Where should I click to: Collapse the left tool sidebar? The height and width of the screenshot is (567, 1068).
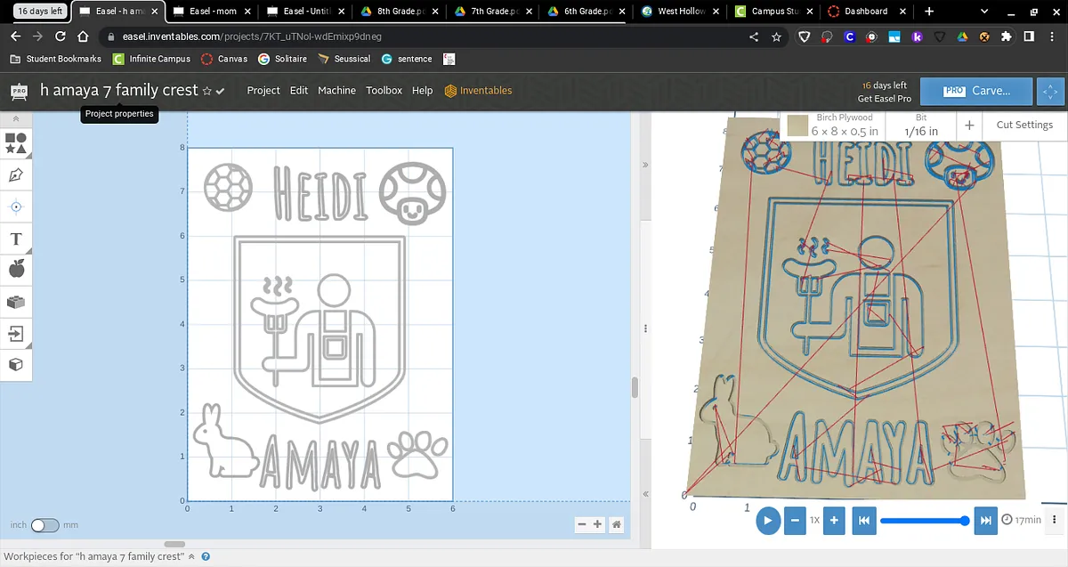click(15, 118)
